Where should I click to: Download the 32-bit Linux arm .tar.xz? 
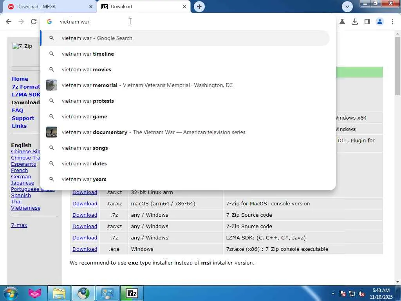(85, 192)
